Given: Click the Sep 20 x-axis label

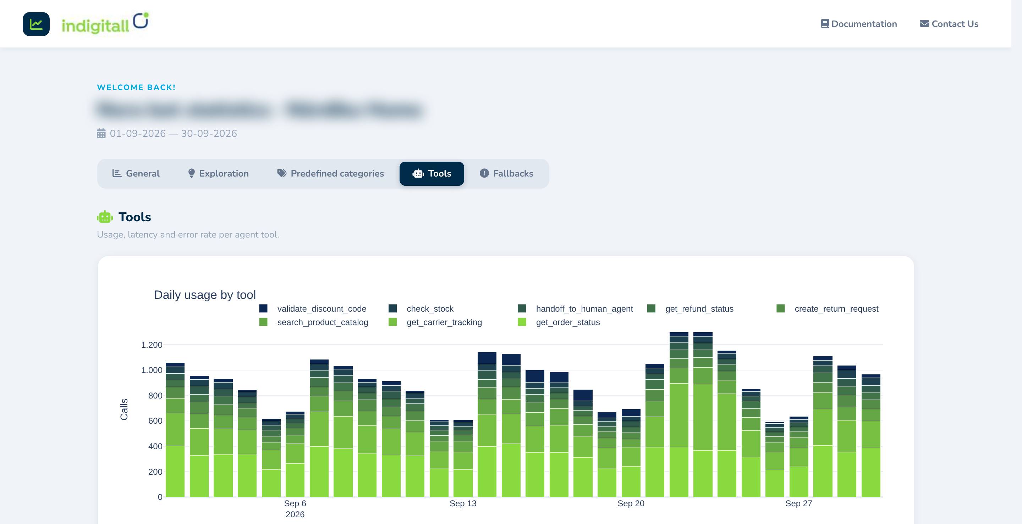Looking at the screenshot, I should click(631, 503).
